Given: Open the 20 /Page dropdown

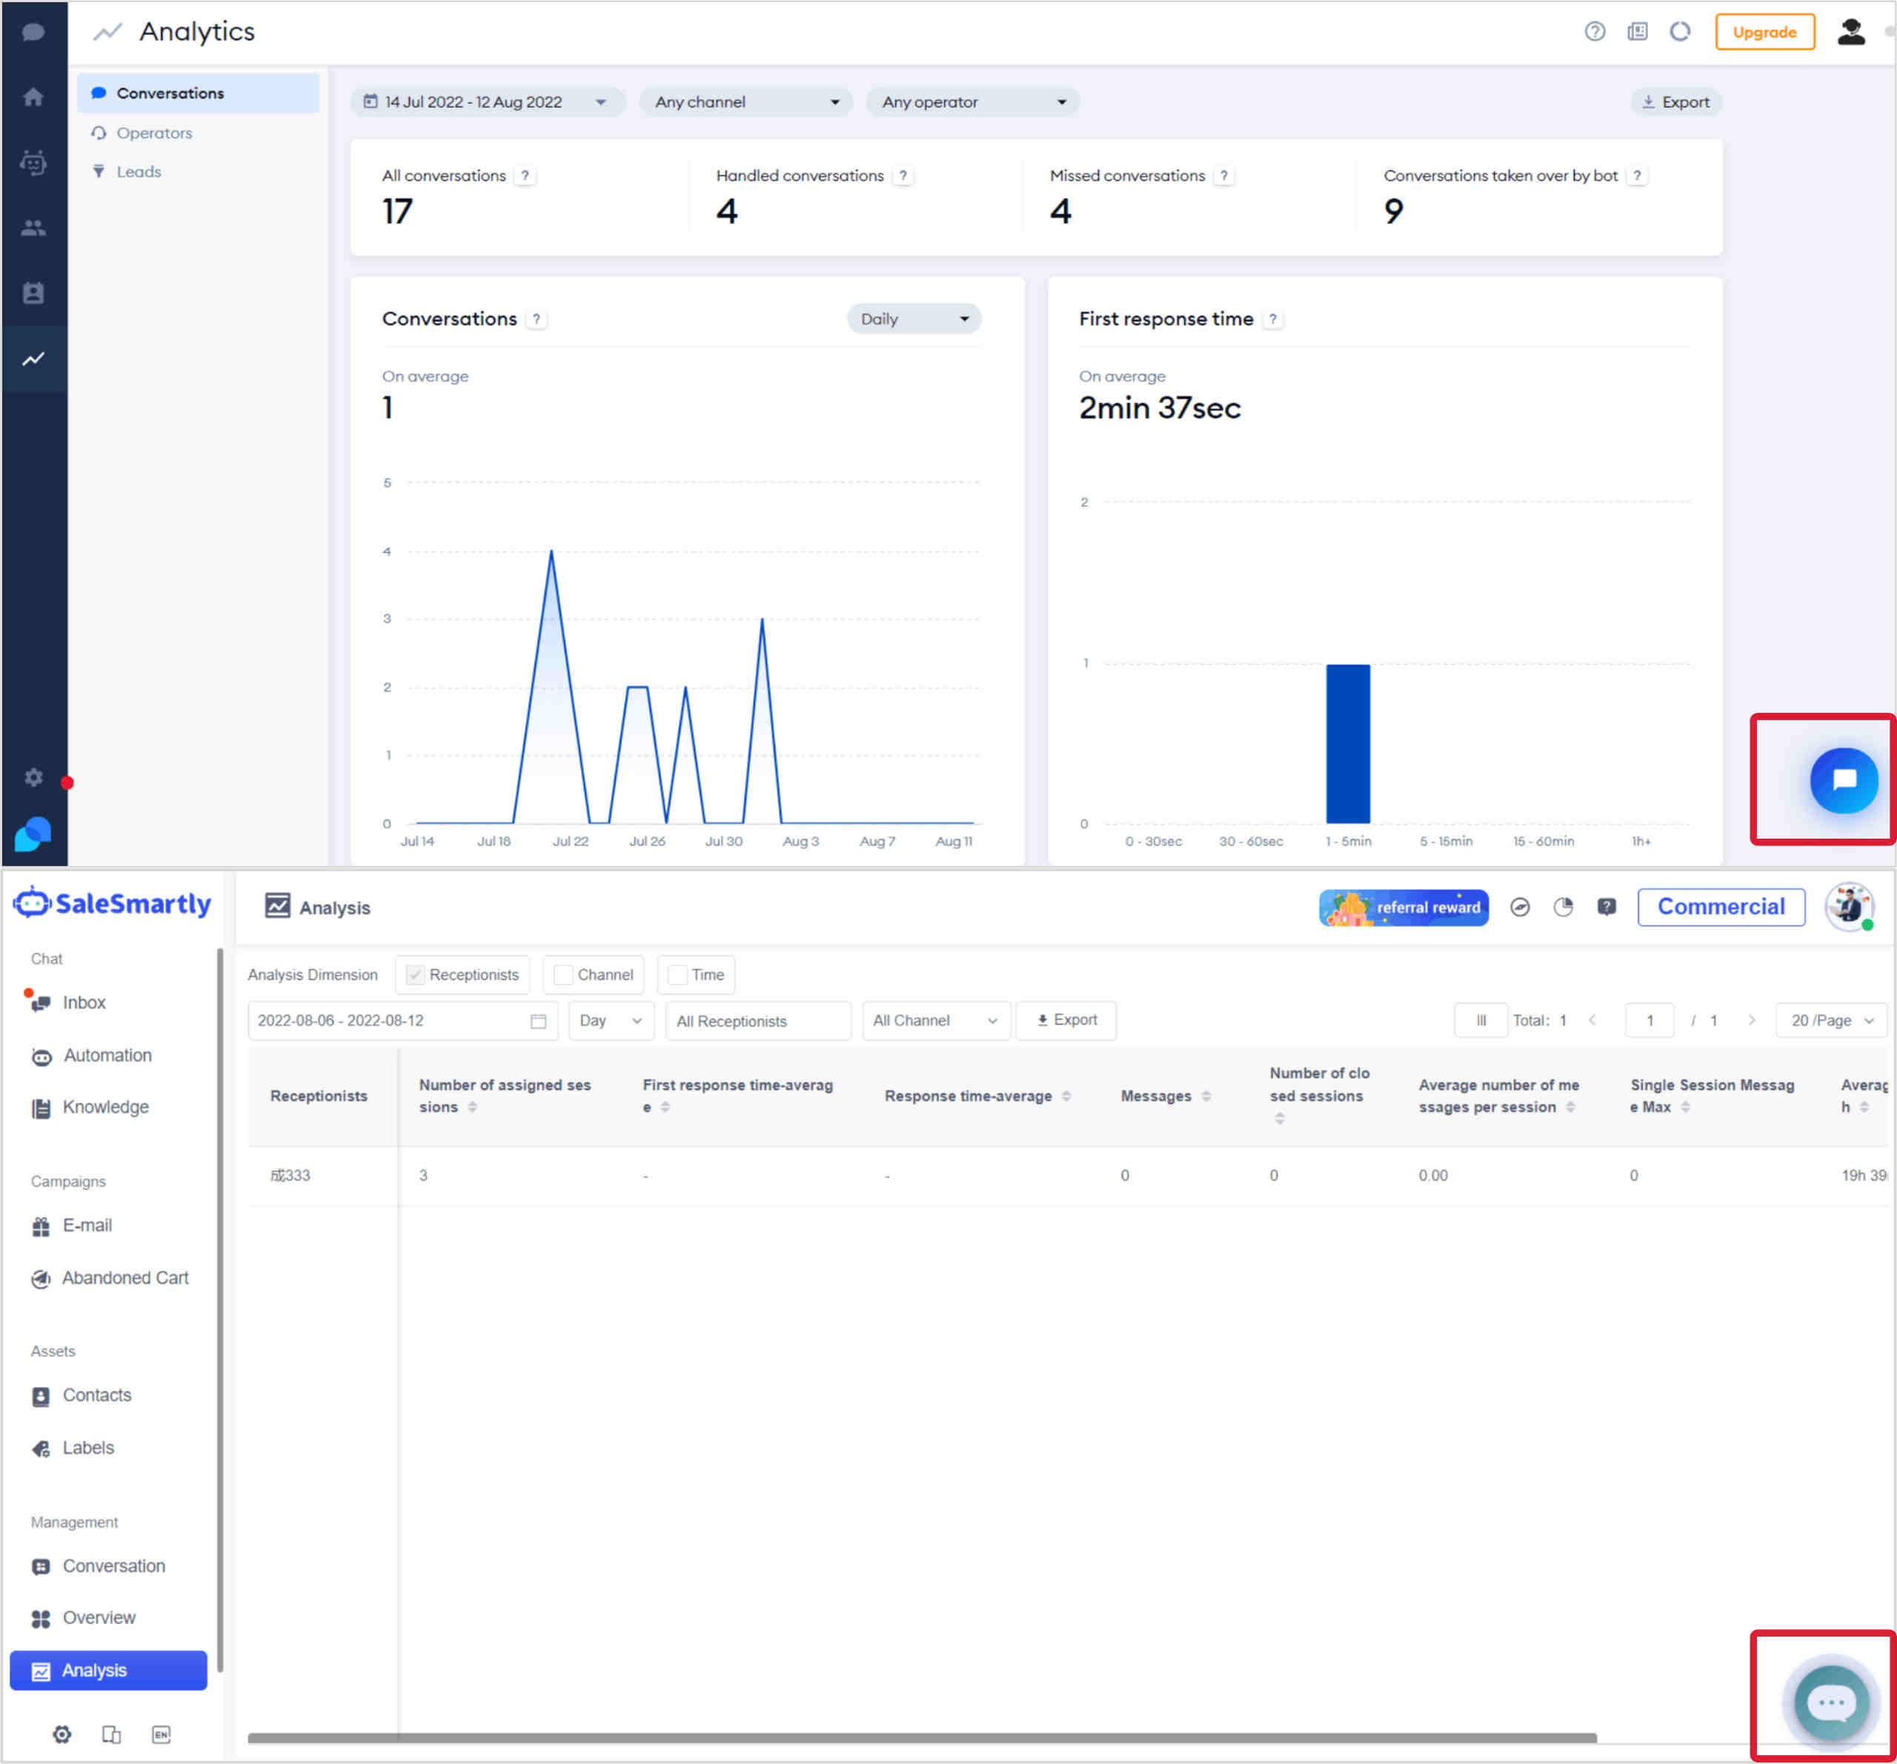Looking at the screenshot, I should click(x=1832, y=1021).
